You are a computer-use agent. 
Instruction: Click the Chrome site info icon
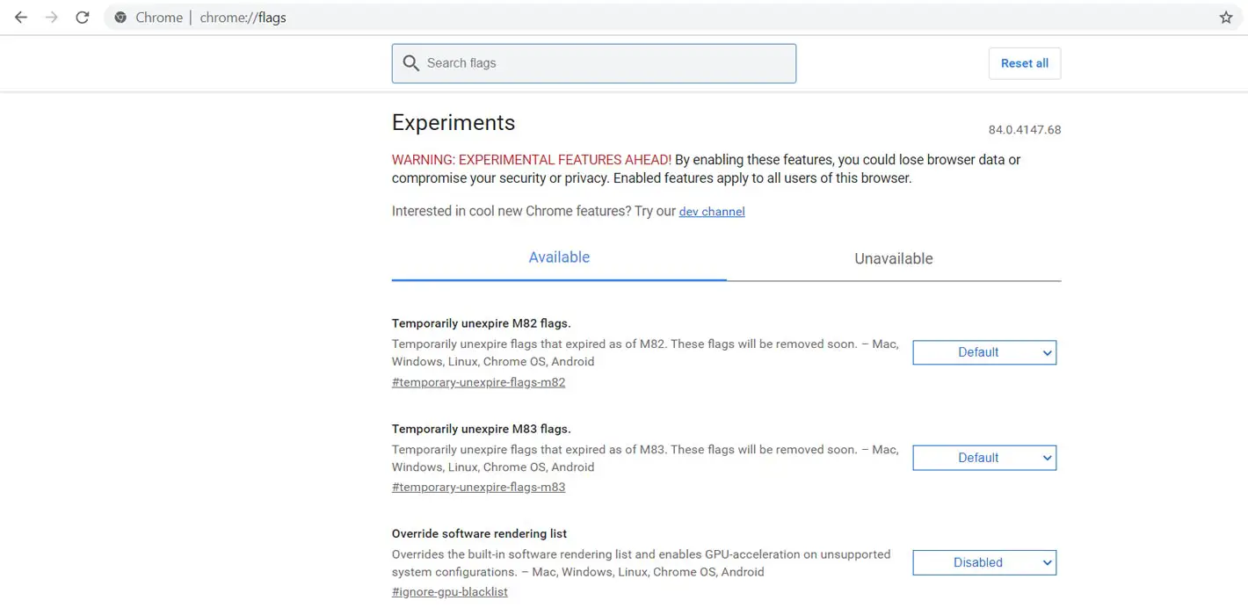pos(120,18)
